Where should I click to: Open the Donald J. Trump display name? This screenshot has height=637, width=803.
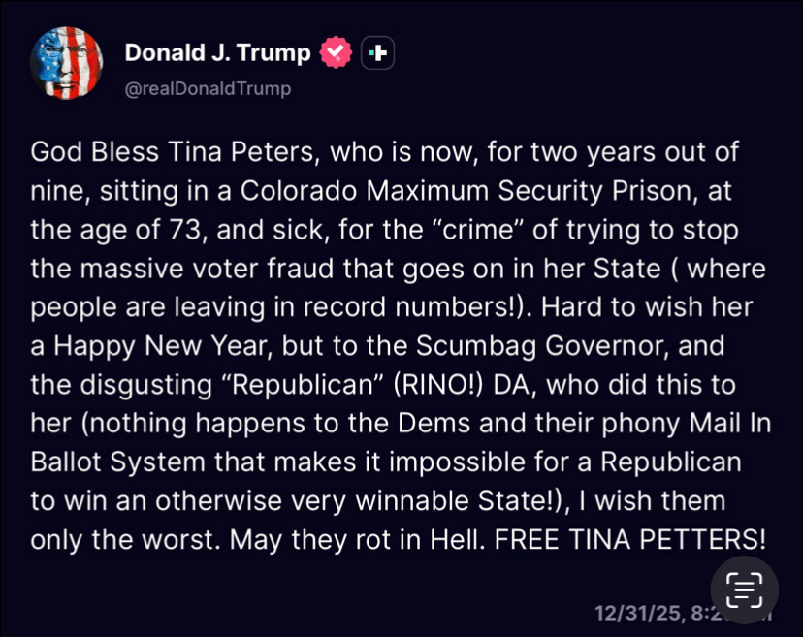217,52
